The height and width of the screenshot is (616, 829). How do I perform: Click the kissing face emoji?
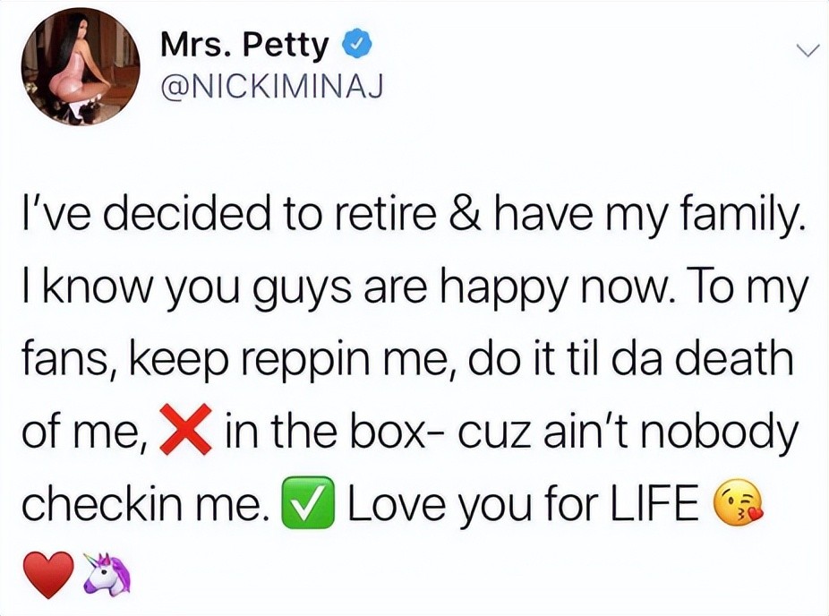point(738,506)
